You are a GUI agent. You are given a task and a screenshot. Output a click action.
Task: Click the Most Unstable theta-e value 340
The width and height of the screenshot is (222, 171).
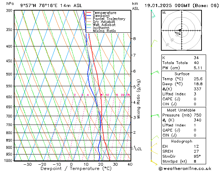pos(198,120)
